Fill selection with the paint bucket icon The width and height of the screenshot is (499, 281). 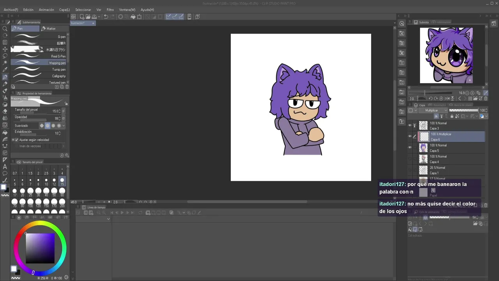[133, 17]
